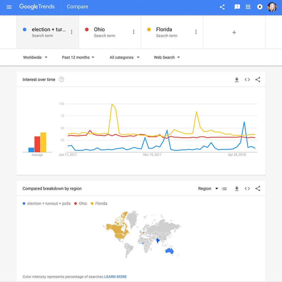The width and height of the screenshot is (282, 282).
Task: Click the Average chart label
Action: pyautogui.click(x=37, y=155)
